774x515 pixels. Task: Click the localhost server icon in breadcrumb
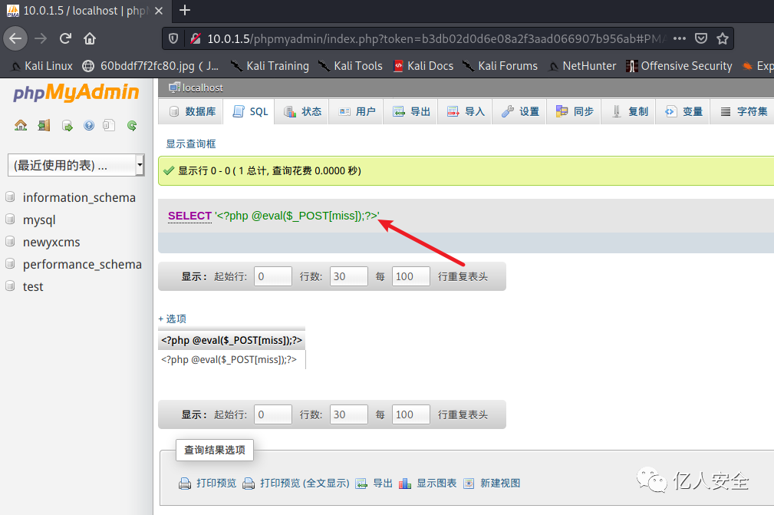pos(174,88)
